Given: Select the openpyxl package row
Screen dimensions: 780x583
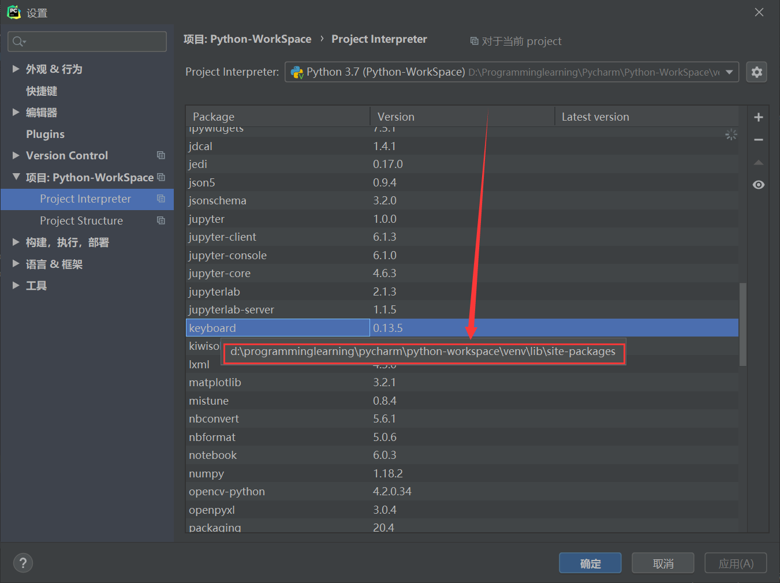Looking at the screenshot, I should click(462, 510).
